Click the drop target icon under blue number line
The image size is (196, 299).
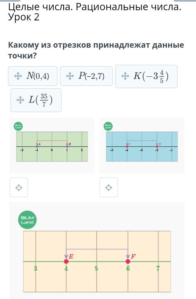(109, 187)
